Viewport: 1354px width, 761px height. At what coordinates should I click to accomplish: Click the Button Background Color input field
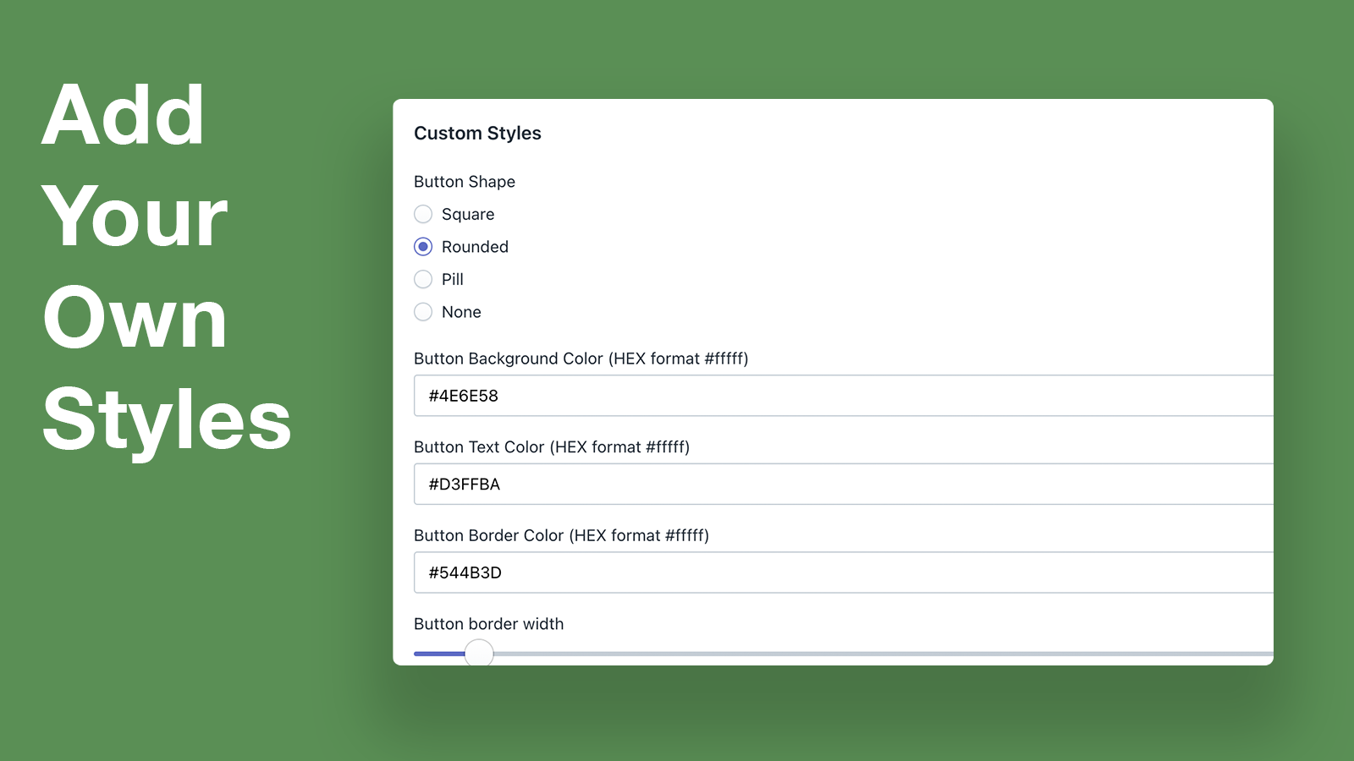click(762, 395)
